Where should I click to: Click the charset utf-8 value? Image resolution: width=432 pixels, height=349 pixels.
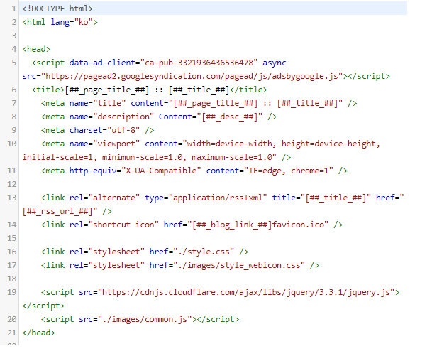click(x=123, y=130)
